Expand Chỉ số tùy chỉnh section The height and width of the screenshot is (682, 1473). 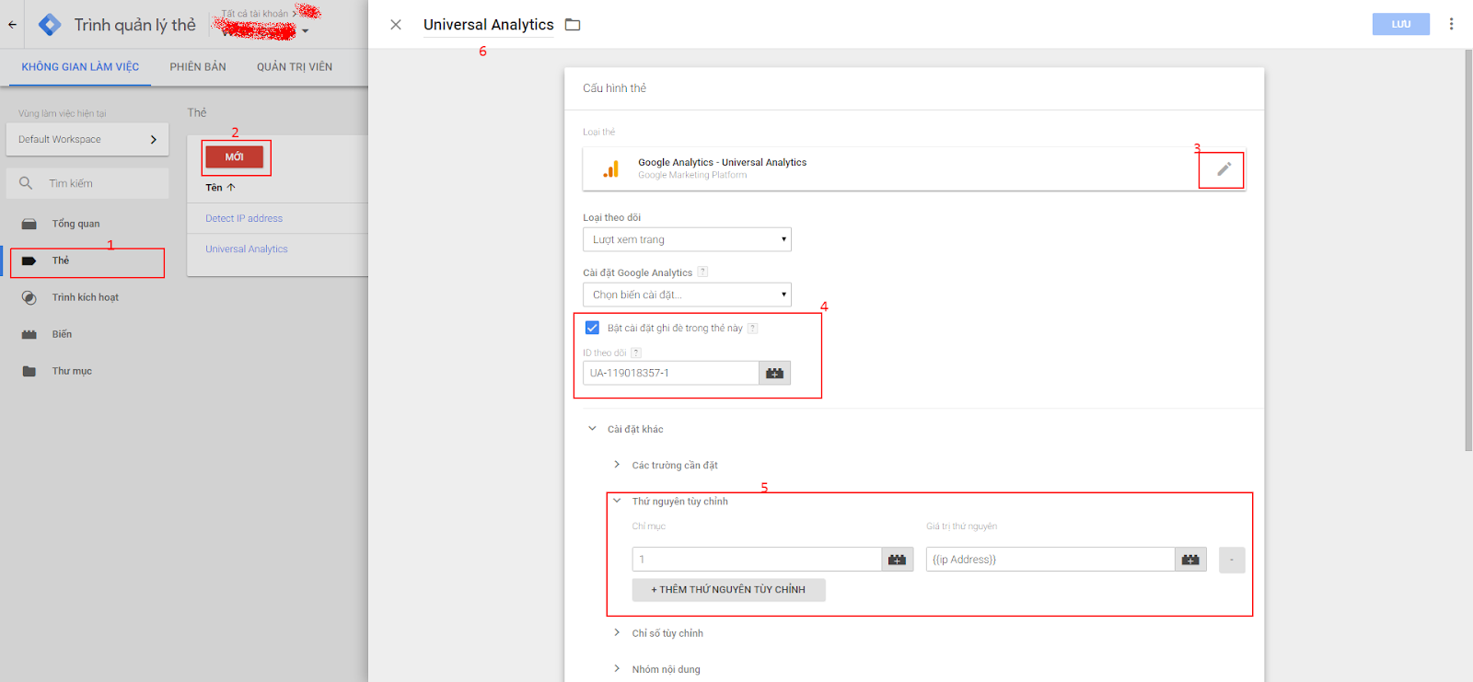click(x=617, y=632)
